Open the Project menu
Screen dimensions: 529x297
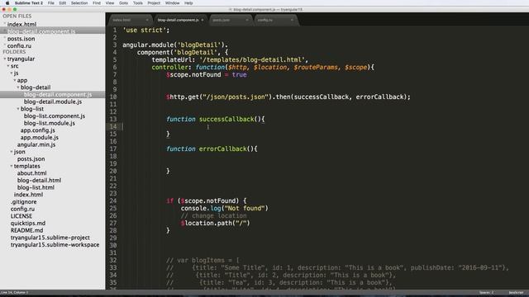154,3
